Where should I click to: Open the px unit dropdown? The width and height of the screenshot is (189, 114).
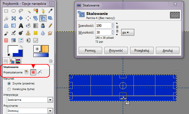tap(128, 32)
